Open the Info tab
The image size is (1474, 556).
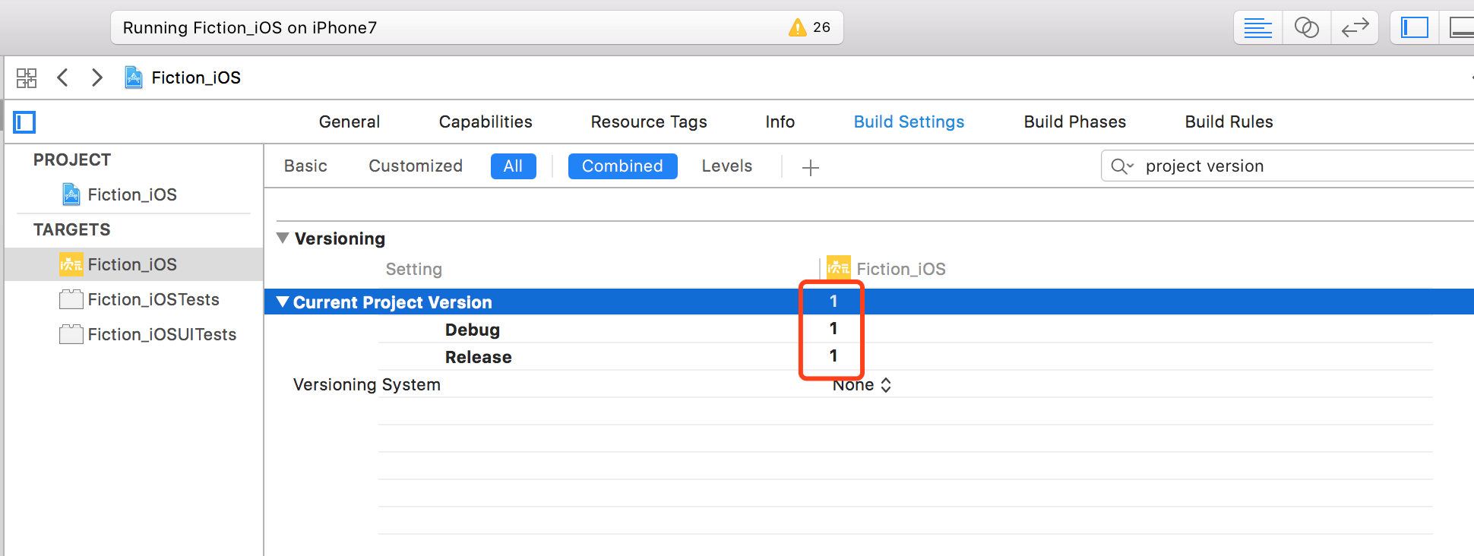780,122
